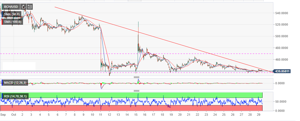Open the chart type bars icon

pyautogui.click(x=30, y=7)
